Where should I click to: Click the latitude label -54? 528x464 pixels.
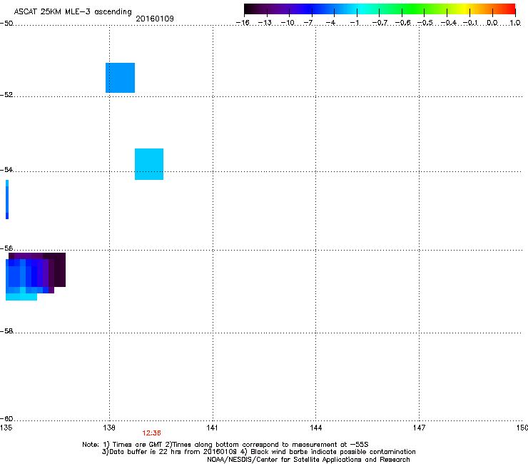(6, 169)
